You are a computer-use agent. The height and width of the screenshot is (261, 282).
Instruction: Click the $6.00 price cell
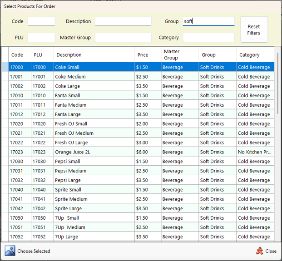coord(148,152)
